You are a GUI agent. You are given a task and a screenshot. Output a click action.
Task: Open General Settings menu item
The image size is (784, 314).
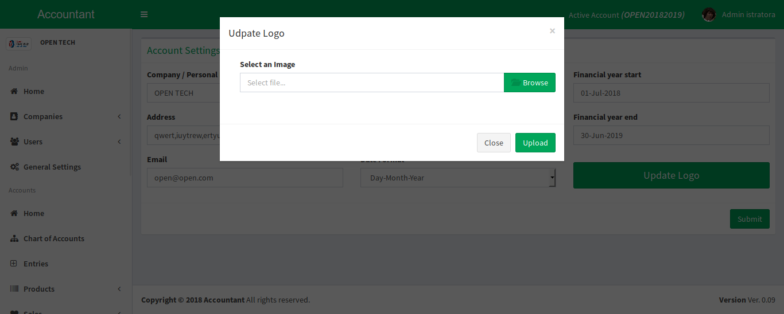(52, 167)
